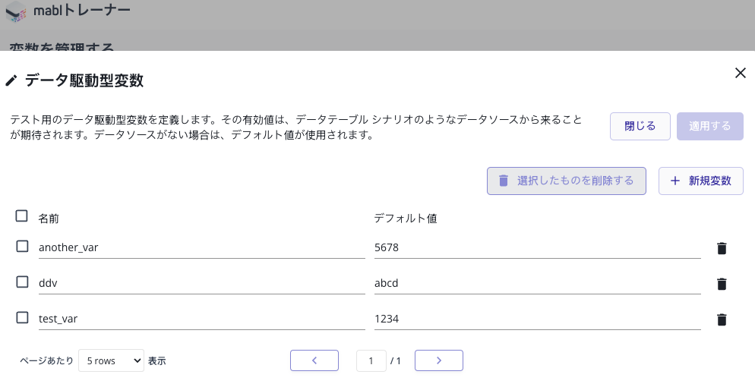Check the another_var row checkbox

point(22,247)
